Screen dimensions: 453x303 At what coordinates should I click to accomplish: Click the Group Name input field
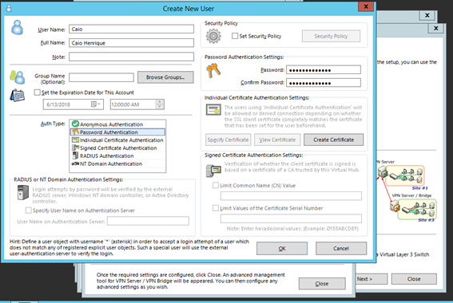101,77
